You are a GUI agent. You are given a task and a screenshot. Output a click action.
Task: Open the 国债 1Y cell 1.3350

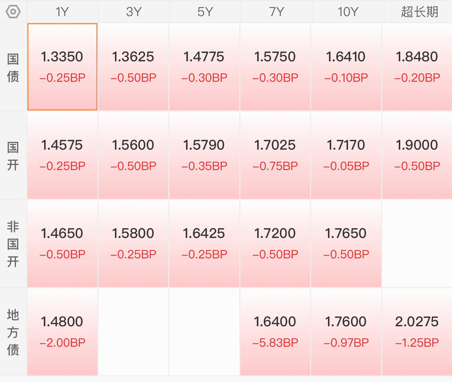(x=62, y=67)
